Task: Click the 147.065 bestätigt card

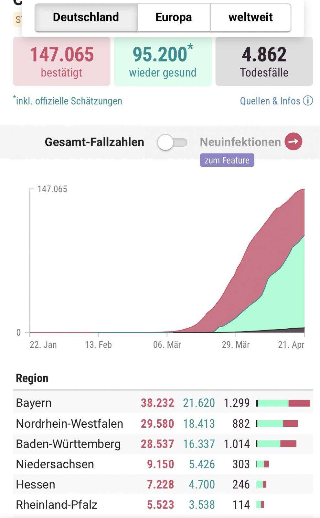Action: point(62,62)
